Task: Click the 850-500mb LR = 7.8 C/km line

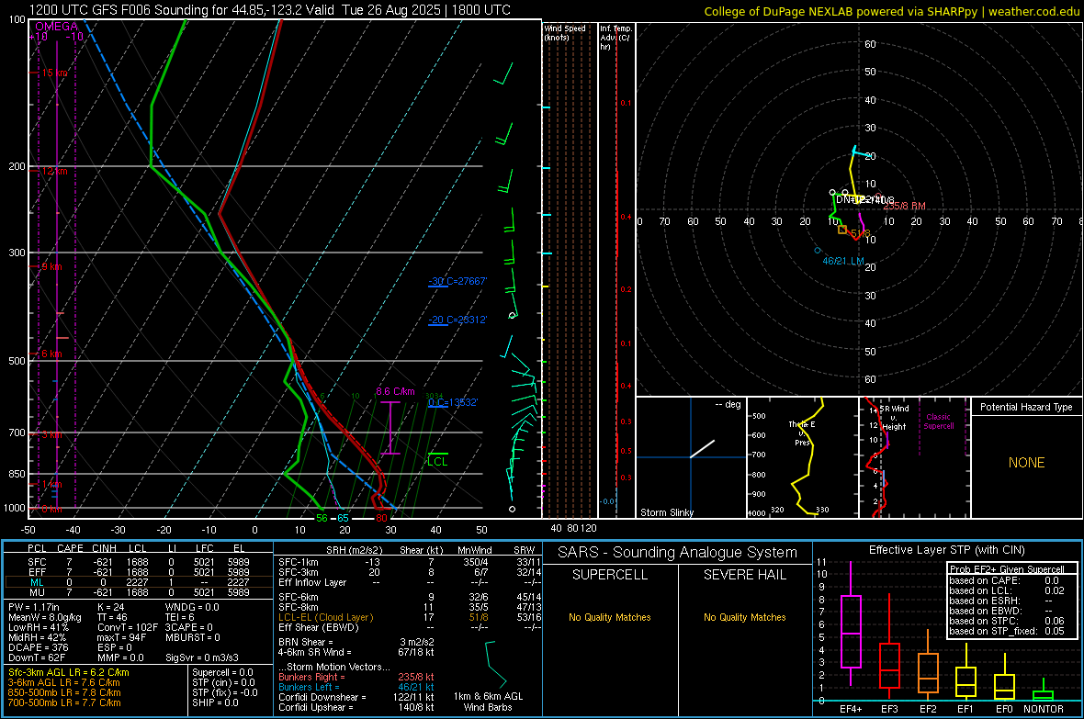Action: tap(64, 692)
